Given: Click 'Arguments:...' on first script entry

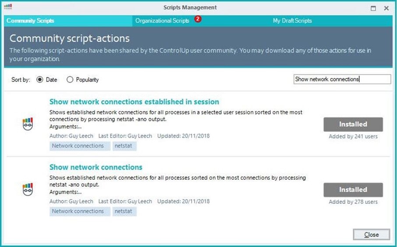Looking at the screenshot, I should pyautogui.click(x=65, y=127).
